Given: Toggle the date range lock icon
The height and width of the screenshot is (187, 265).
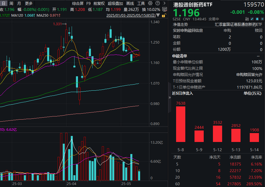Looking at the screenshot, I should point(163,15).
